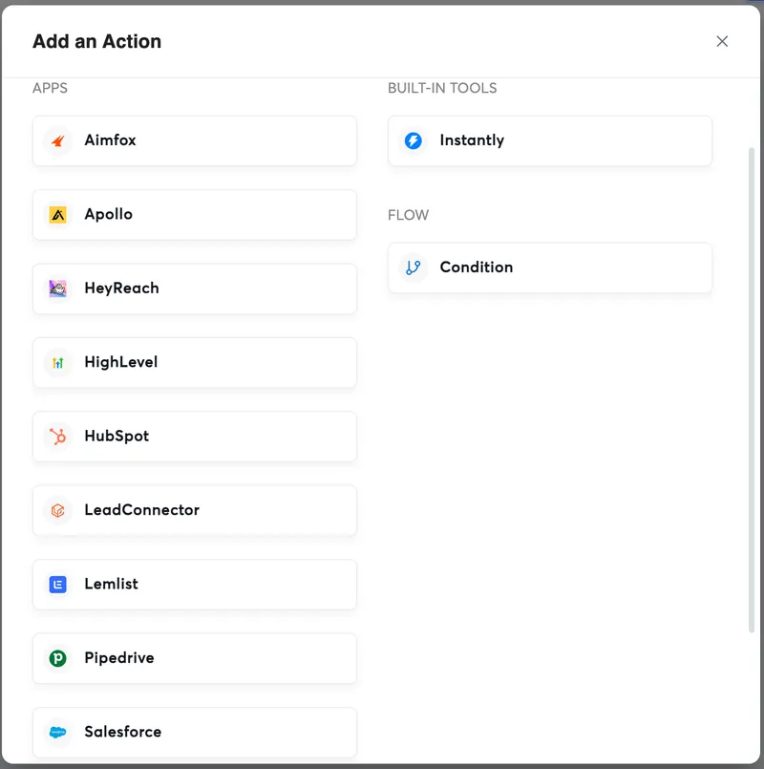The image size is (764, 769).
Task: Click the Aimfox orange fox icon
Action: (x=58, y=141)
